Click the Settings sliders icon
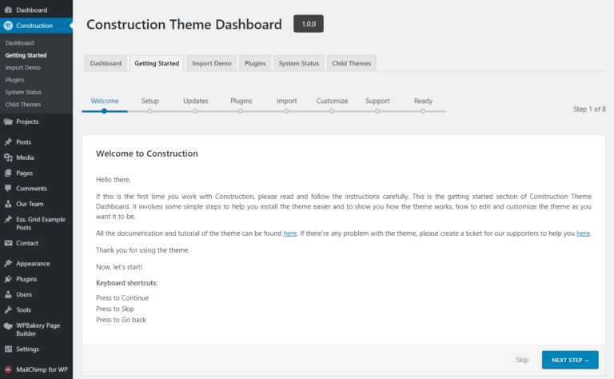The height and width of the screenshot is (379, 614). point(8,349)
